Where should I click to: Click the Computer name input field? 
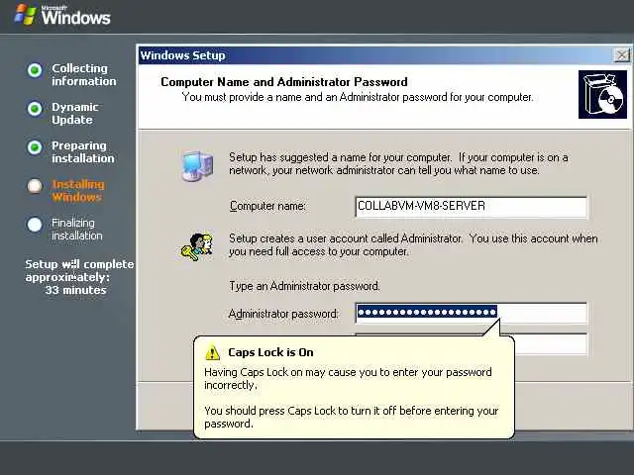tap(472, 207)
